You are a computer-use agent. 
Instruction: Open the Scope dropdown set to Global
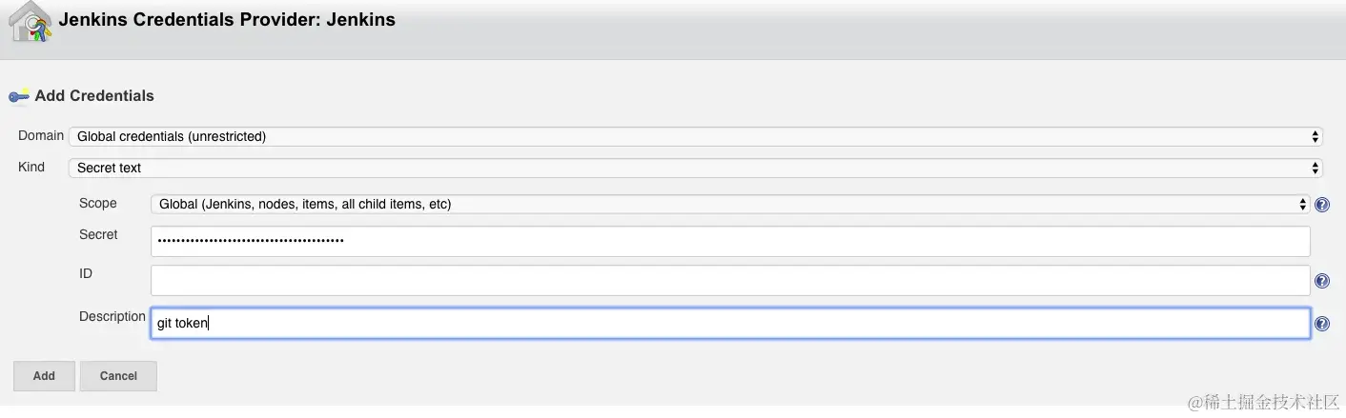[730, 204]
